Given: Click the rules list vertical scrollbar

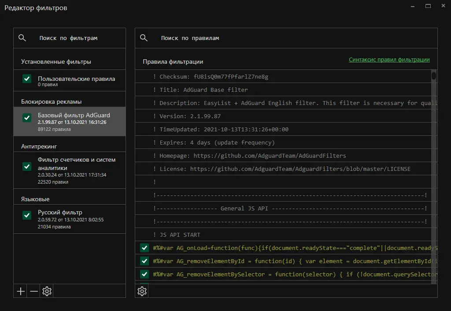Looking at the screenshot, I should coord(434,176).
